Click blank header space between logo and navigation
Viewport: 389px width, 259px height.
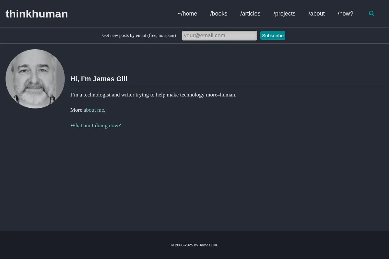coord(123,14)
